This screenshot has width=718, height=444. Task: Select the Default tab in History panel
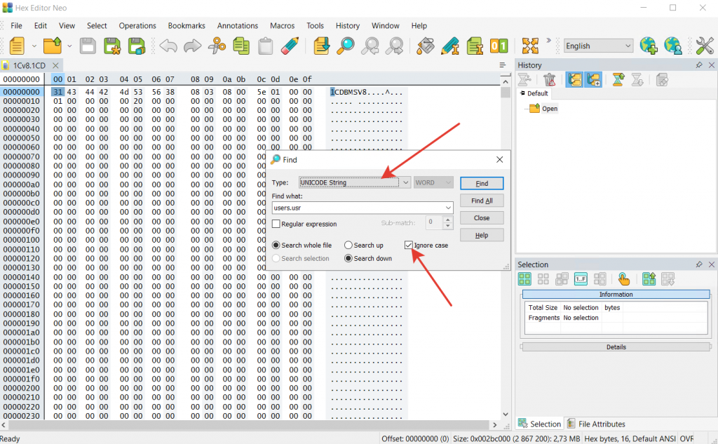pos(534,93)
